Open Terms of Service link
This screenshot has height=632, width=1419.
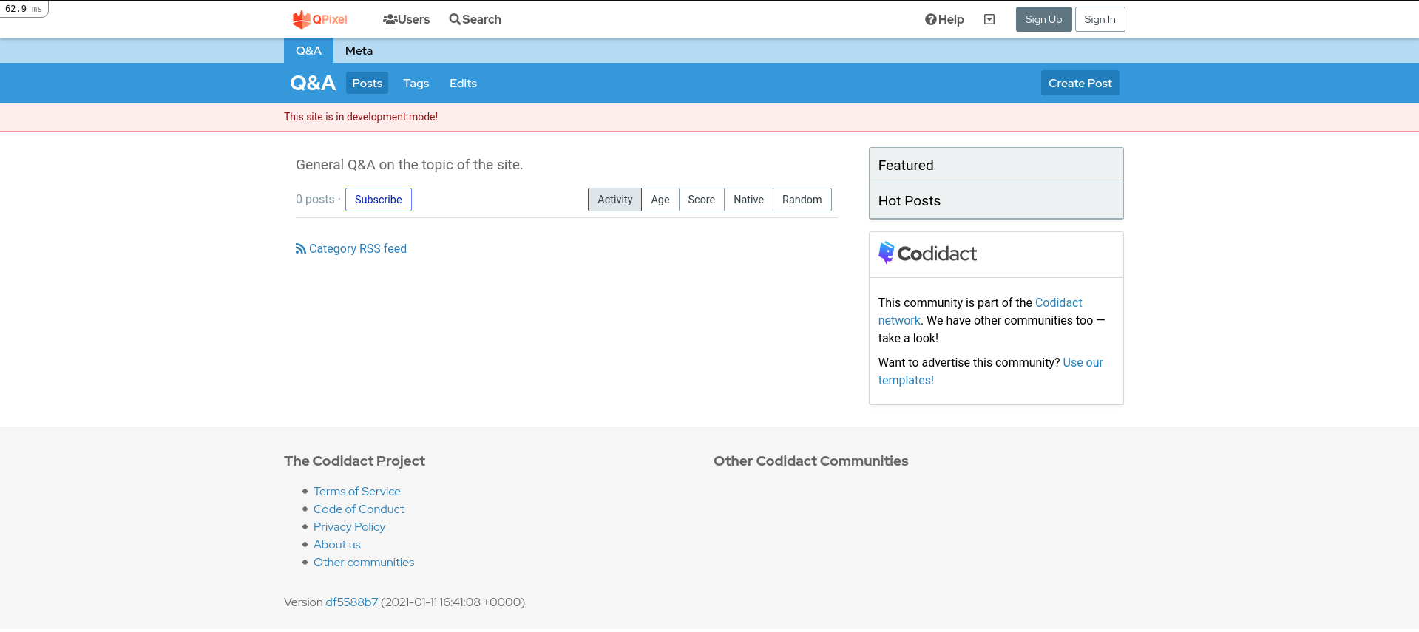click(x=356, y=491)
